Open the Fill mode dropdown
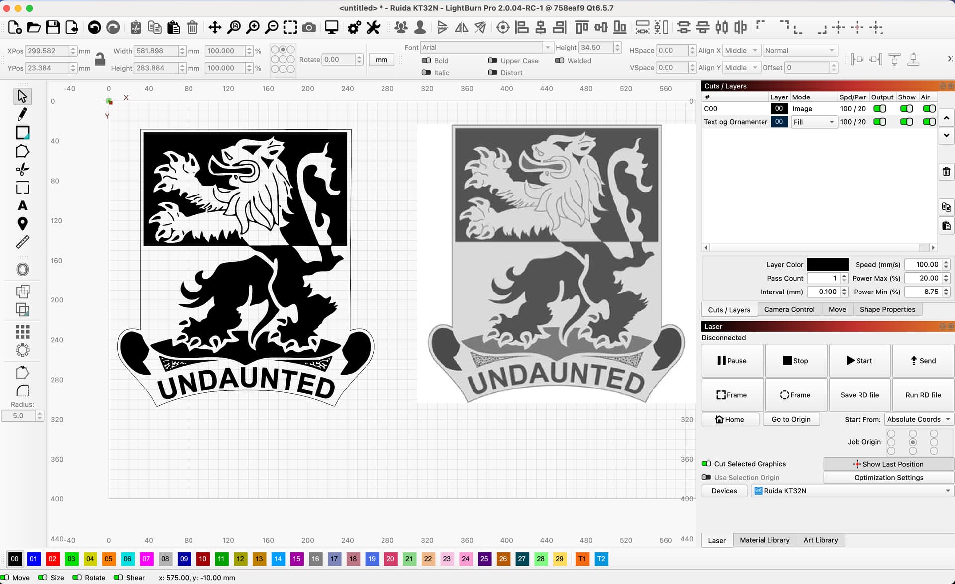Screen dimensions: 955x584 (x=814, y=122)
